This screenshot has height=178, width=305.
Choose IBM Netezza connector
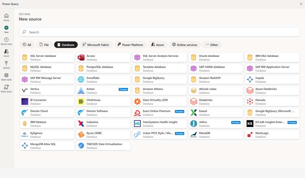47,124
